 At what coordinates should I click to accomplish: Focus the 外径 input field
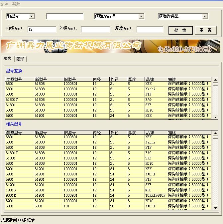(x=95, y=30)
